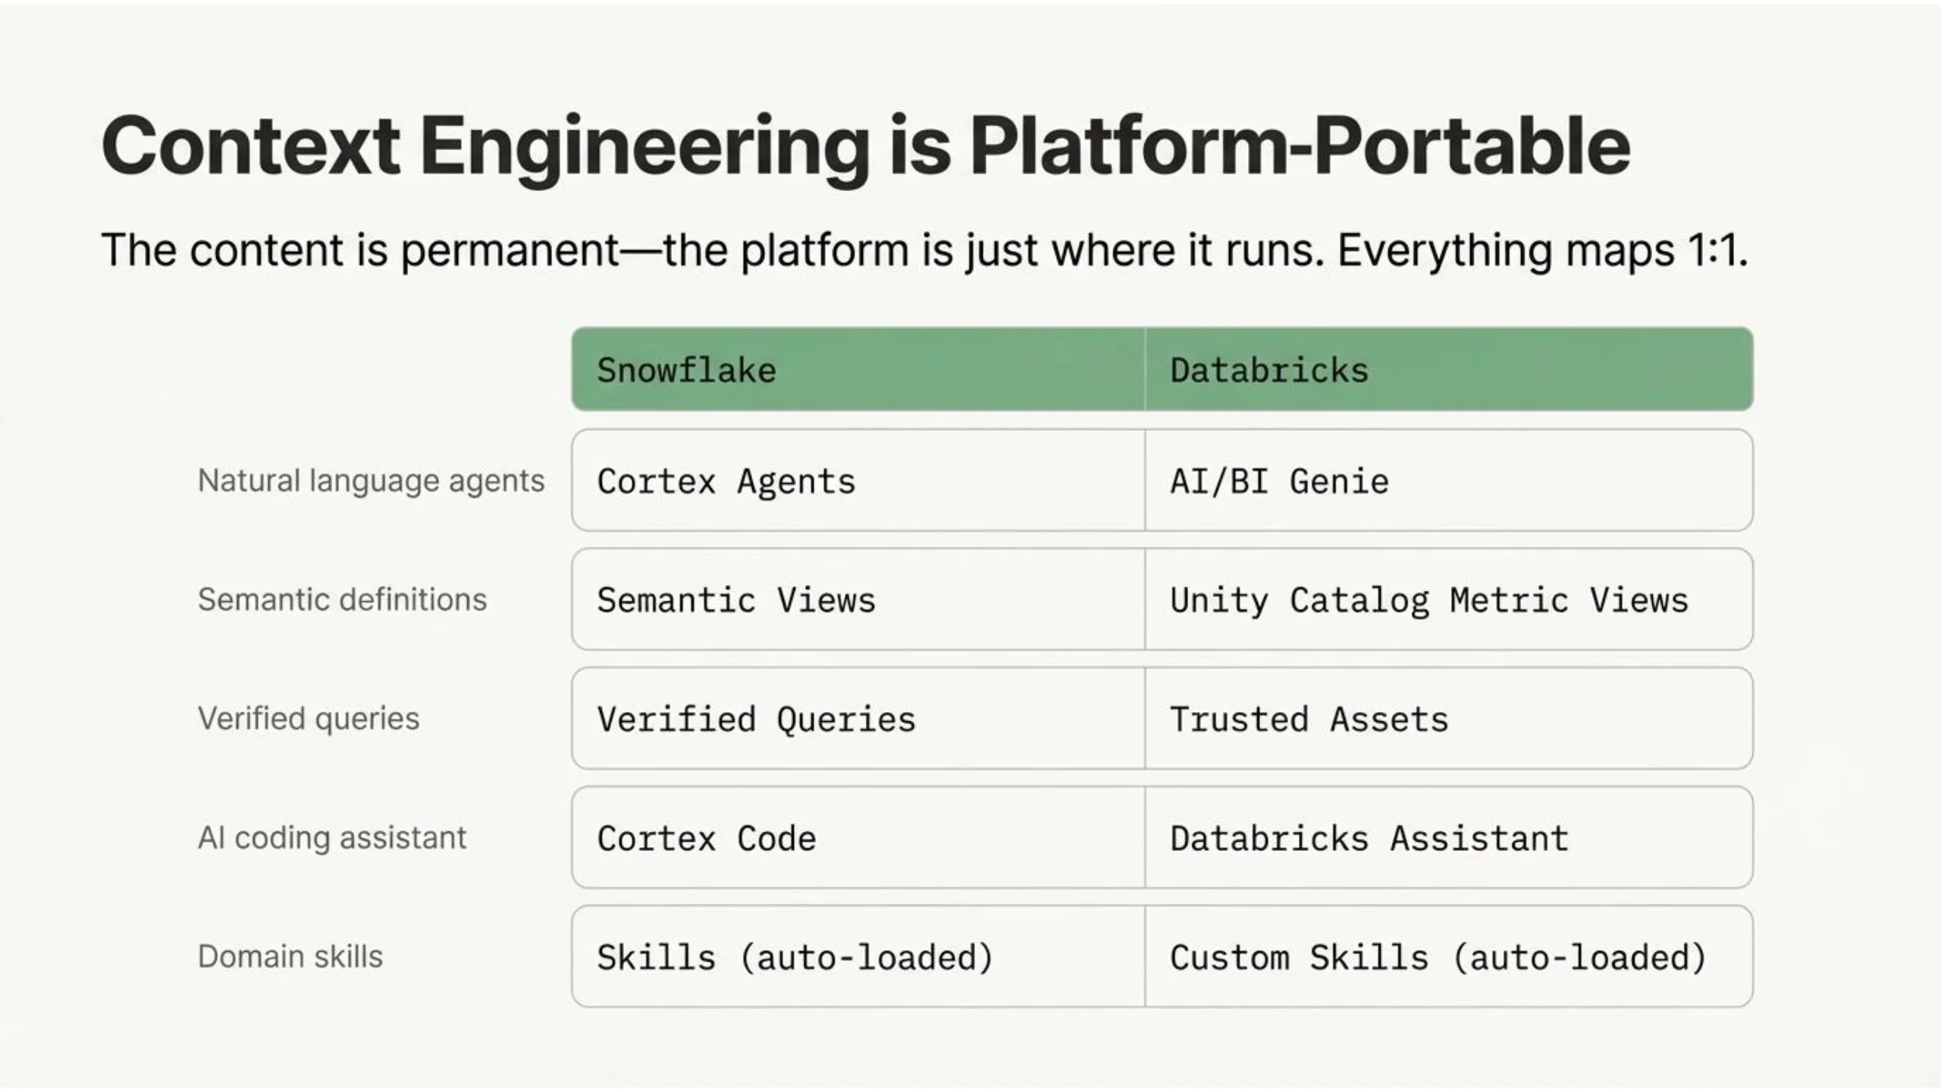1941x1092 pixels.
Task: Select the 'Cortex Agents' cell
Action: pos(858,481)
